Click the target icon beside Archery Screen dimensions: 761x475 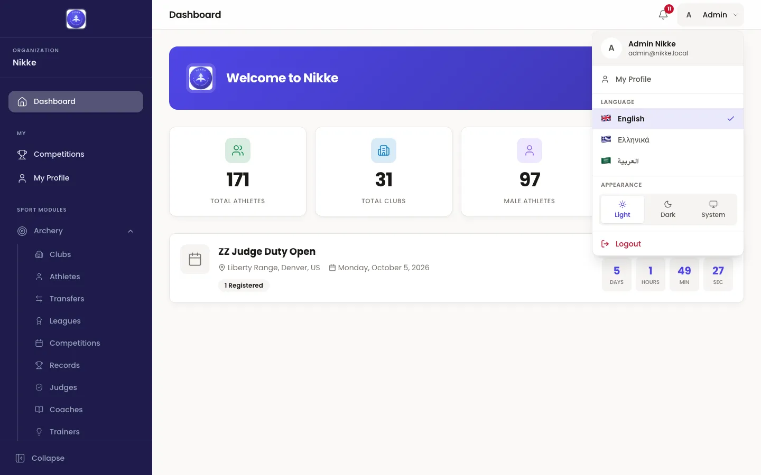(x=22, y=231)
